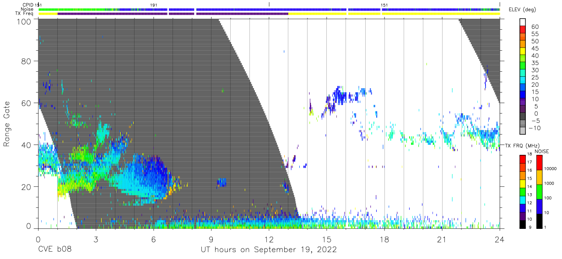Click the blue 10–100 noise swatch
Viewport: 562px width, 259px height.
(539, 206)
